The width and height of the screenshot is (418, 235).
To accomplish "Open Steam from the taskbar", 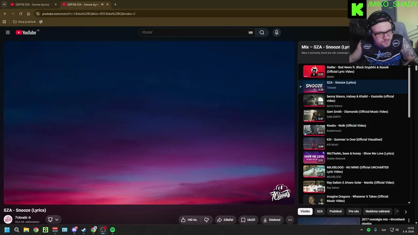I will (84, 230).
